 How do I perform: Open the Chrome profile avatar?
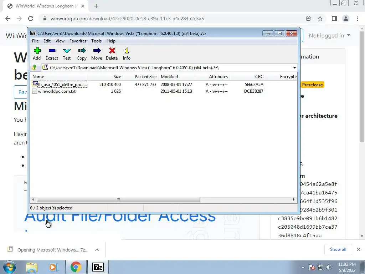[x=346, y=19]
